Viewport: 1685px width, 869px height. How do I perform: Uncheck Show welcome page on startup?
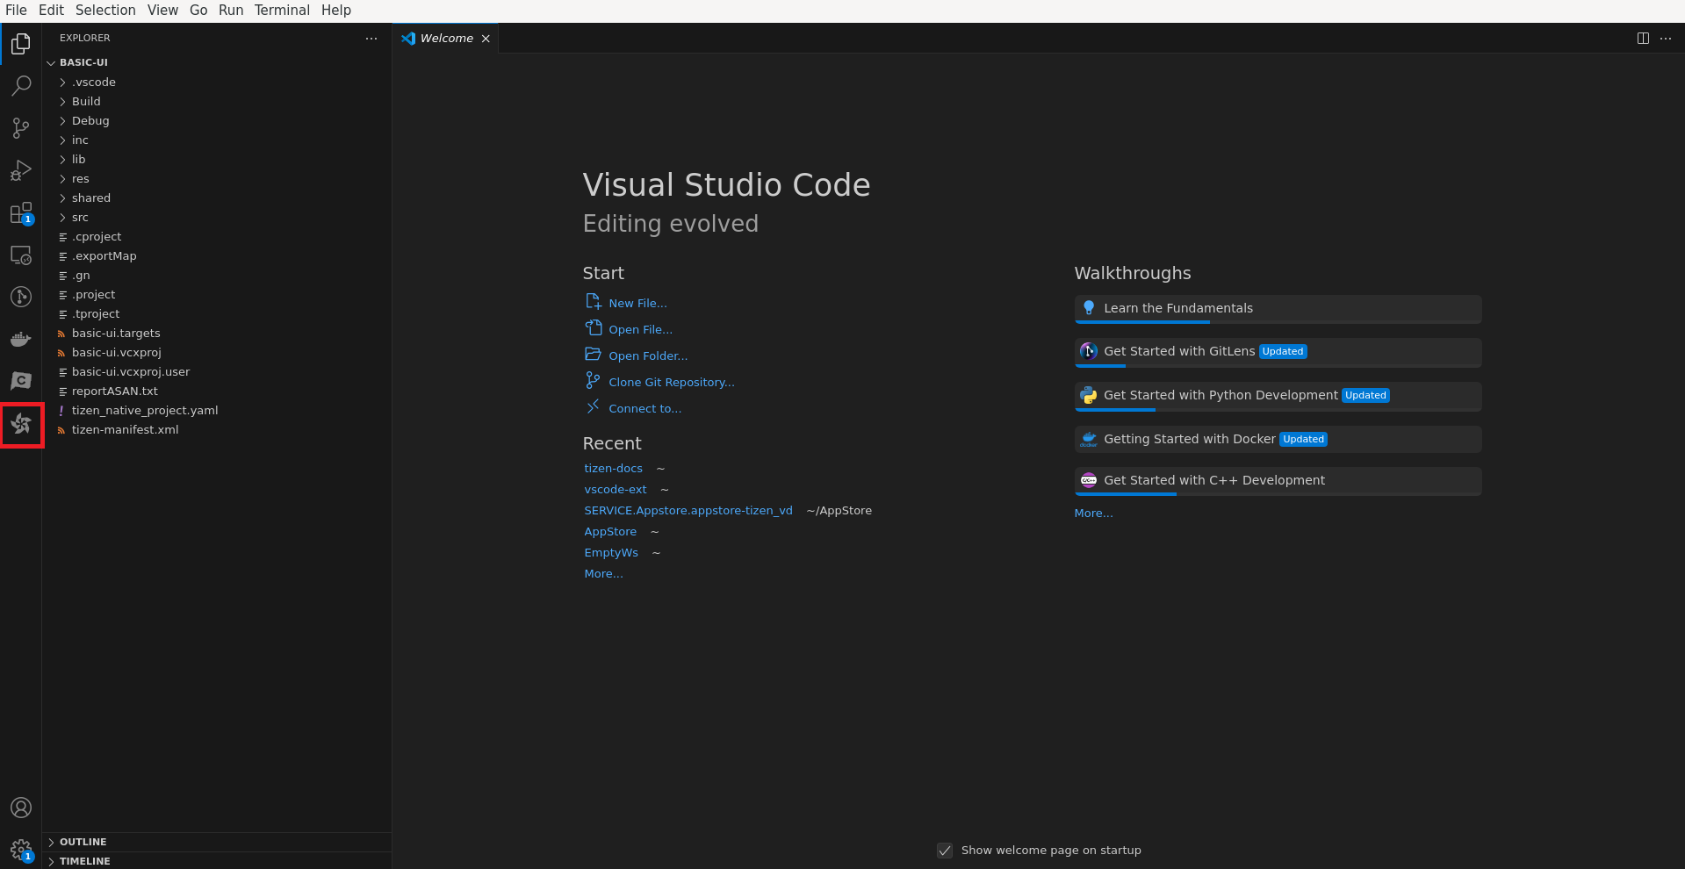(x=945, y=851)
